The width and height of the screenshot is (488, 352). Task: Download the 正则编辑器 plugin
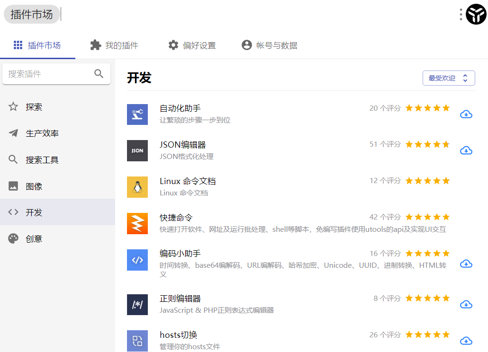click(x=466, y=305)
